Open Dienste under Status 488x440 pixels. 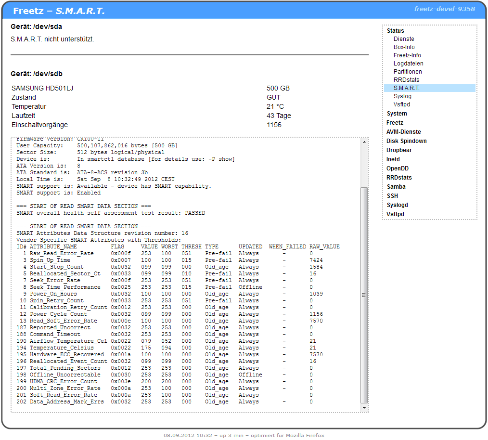point(404,39)
